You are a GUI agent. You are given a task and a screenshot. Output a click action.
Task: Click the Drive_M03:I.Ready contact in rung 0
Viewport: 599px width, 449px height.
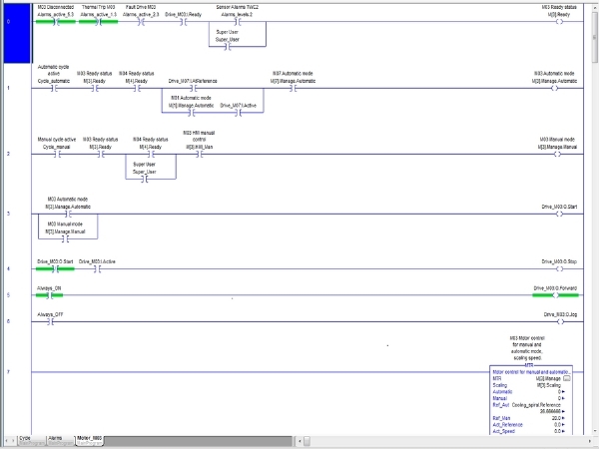click(x=184, y=22)
